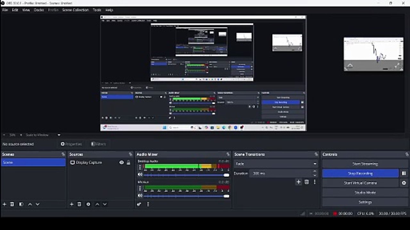Open source properties gear in Sources toolbar

pyautogui.click(x=88, y=204)
